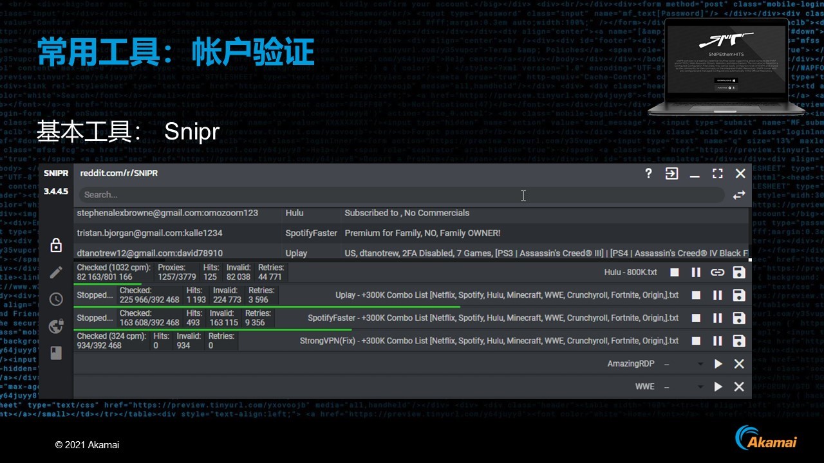The width and height of the screenshot is (824, 463).
Task: Open the clock history icon in the sidebar
Action: 56,299
